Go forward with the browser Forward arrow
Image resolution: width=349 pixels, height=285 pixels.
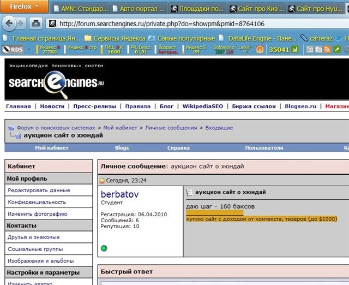[21, 23]
